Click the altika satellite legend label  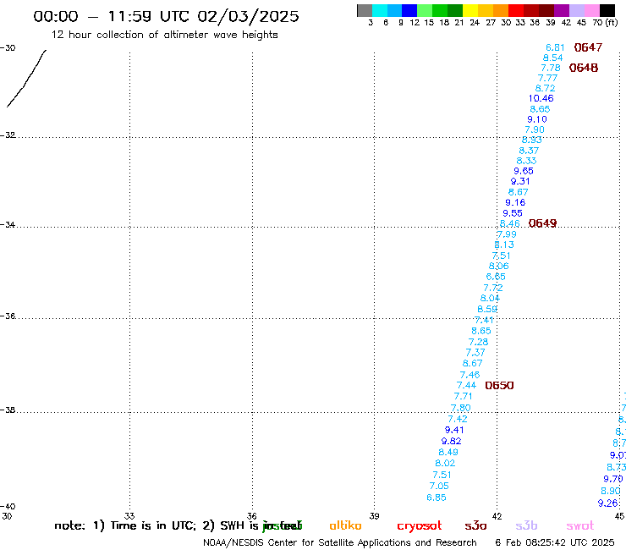tap(345, 525)
